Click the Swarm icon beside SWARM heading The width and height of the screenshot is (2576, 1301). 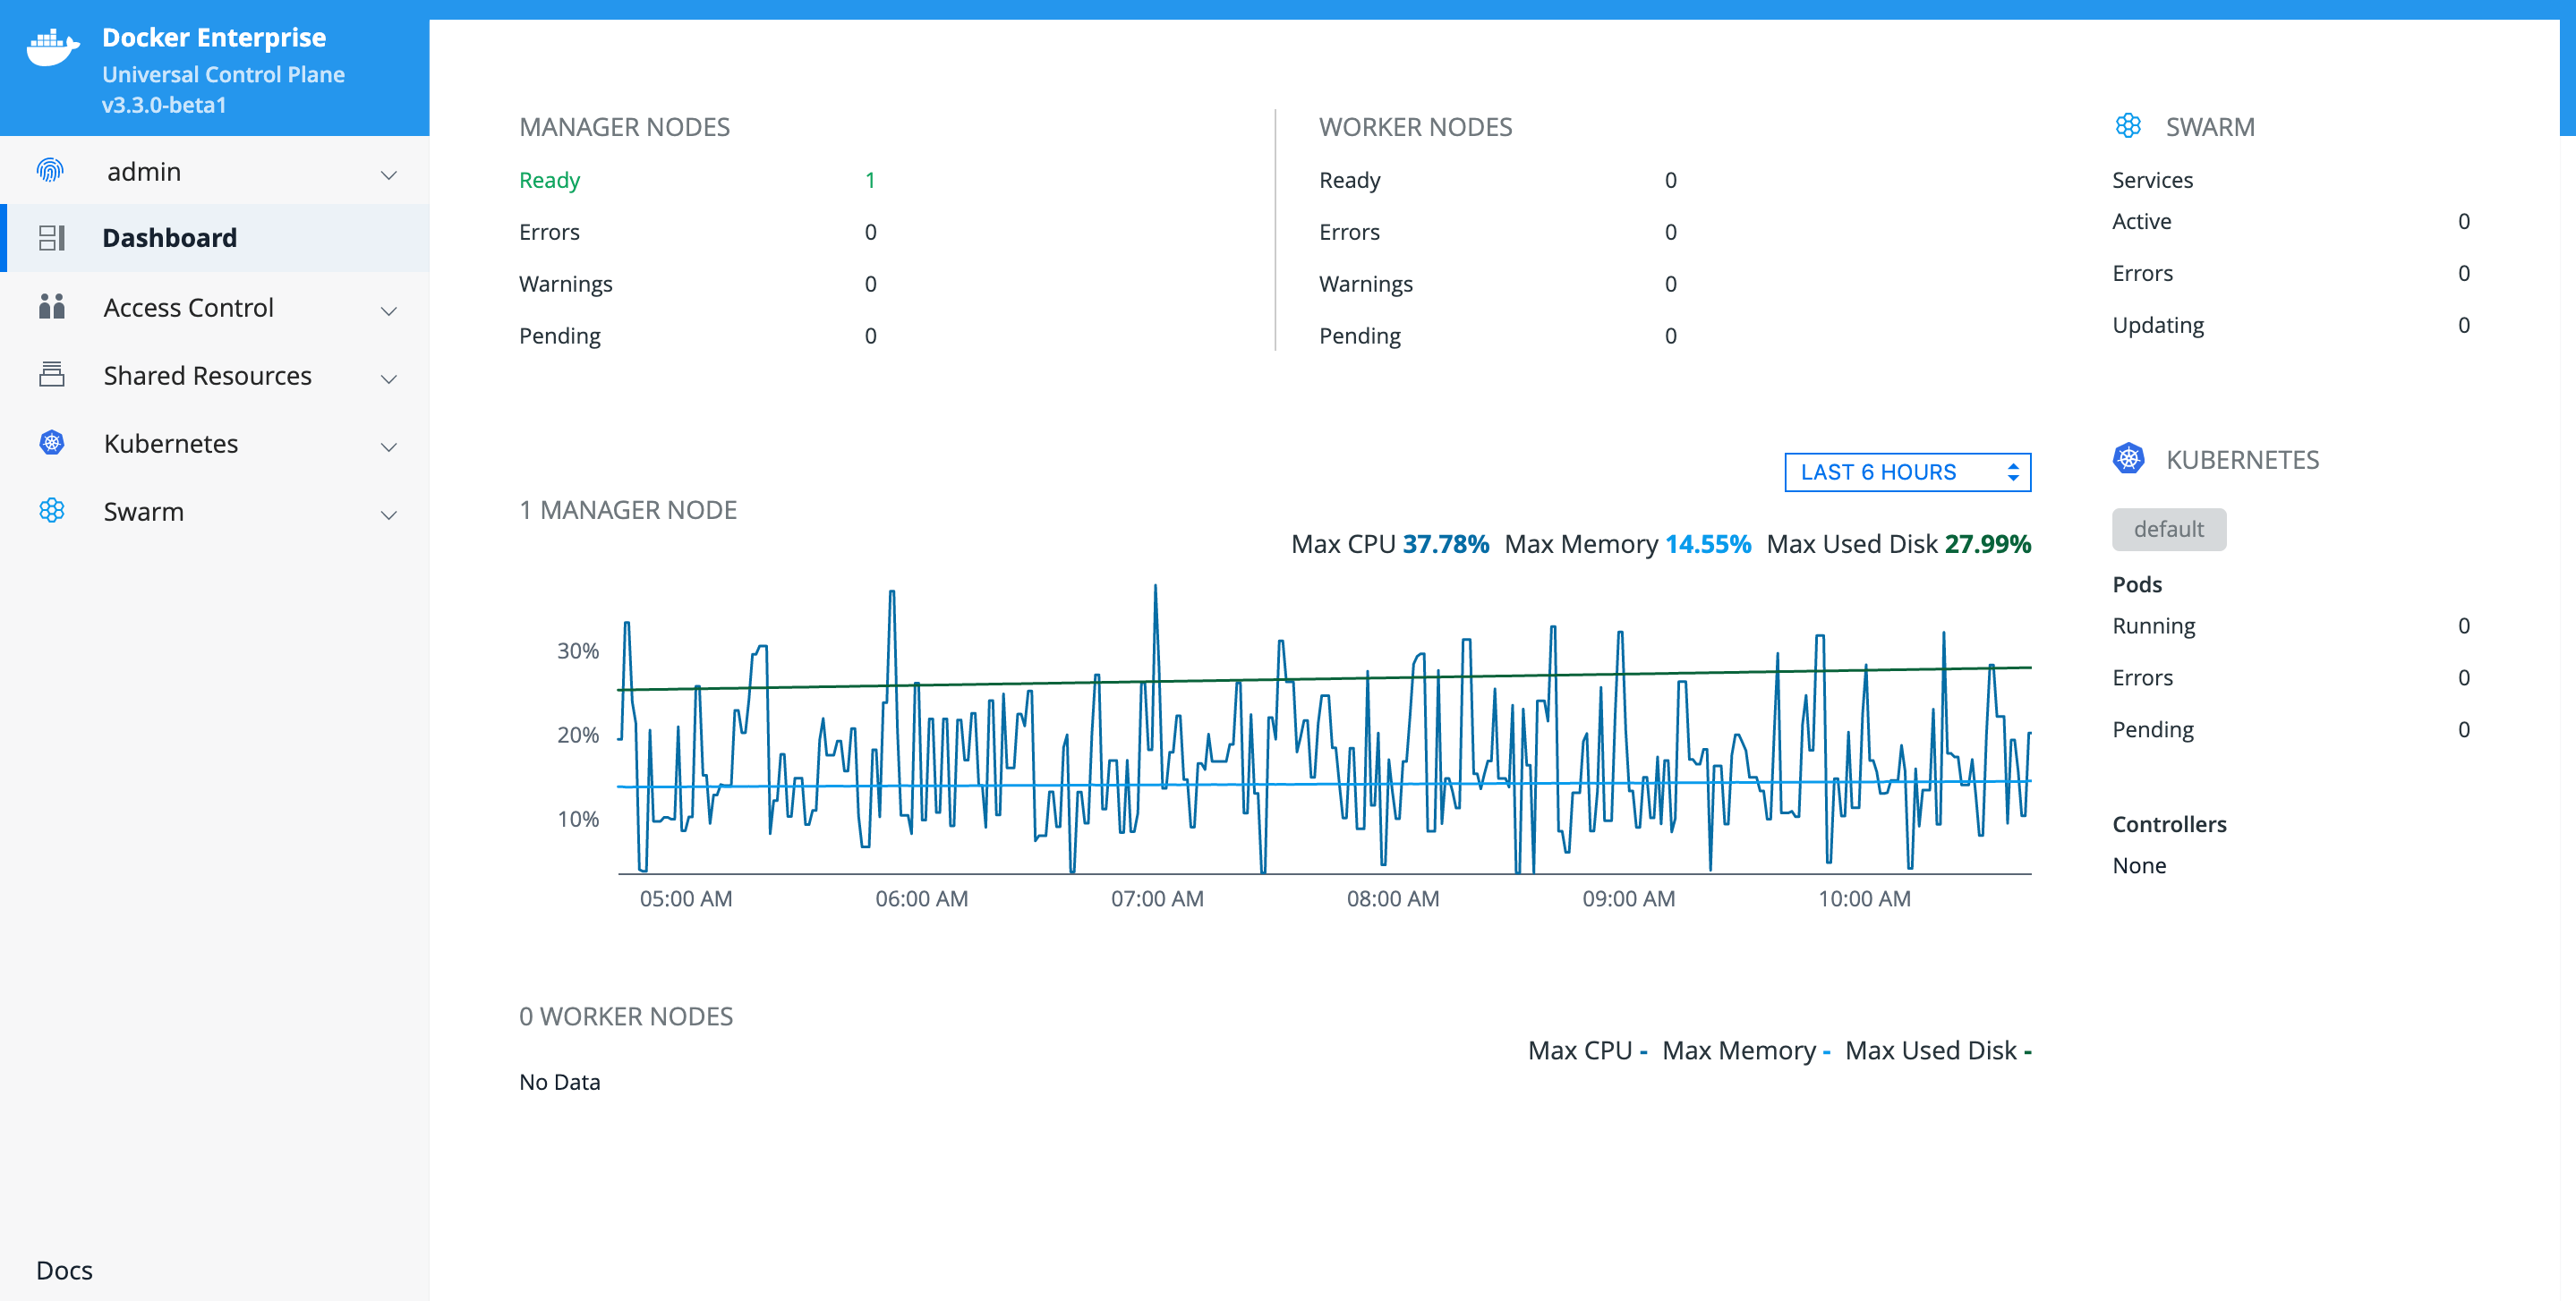click(2128, 126)
